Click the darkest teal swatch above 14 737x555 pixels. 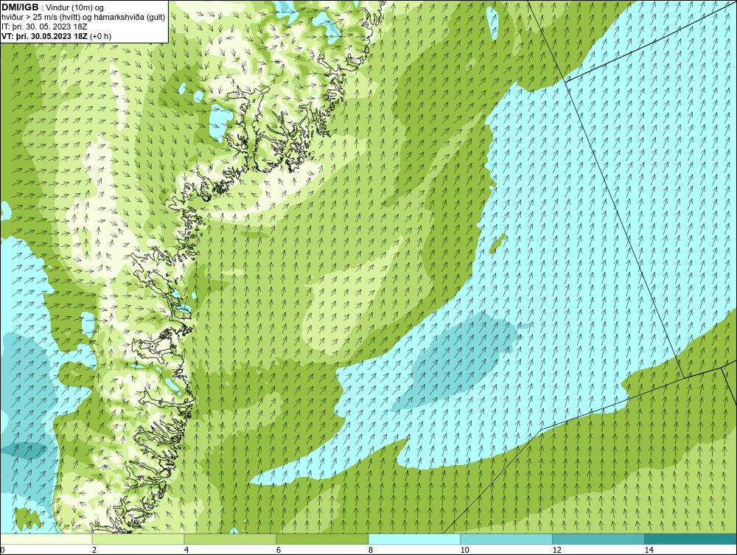click(x=691, y=539)
